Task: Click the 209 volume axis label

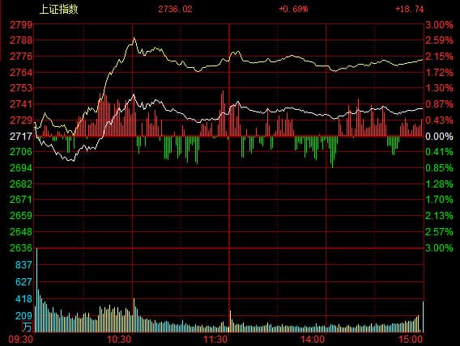Action: [x=23, y=315]
